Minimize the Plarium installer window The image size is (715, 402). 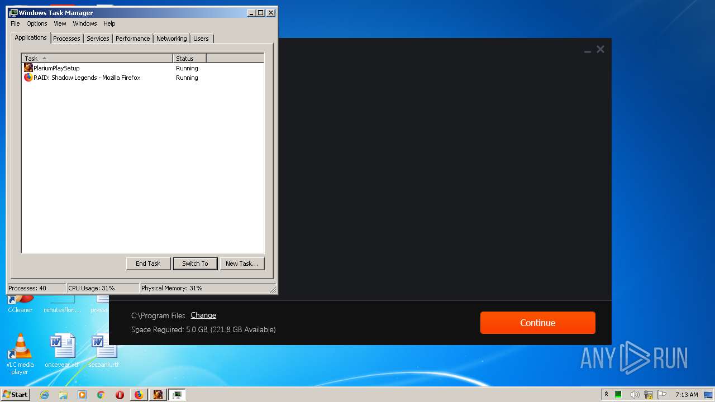pos(588,50)
